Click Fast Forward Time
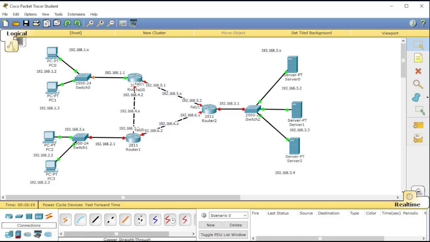The image size is (430, 242). [102, 205]
